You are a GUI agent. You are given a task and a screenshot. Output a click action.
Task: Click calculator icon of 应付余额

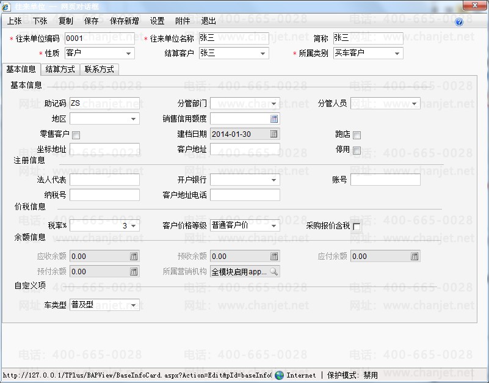pyautogui.click(x=414, y=257)
